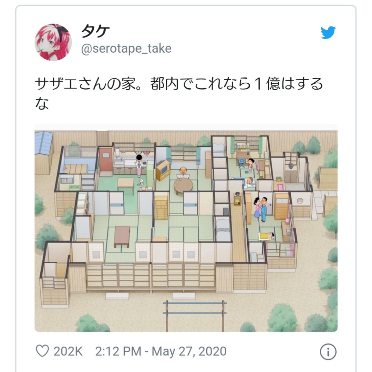
Task: Open the pink-haired anime profile avatar
Action: pyautogui.click(x=53, y=42)
